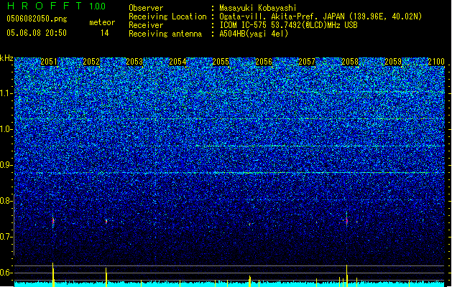Click the 2054 time marker
This screenshot has height=287, width=452.
[x=177, y=62]
